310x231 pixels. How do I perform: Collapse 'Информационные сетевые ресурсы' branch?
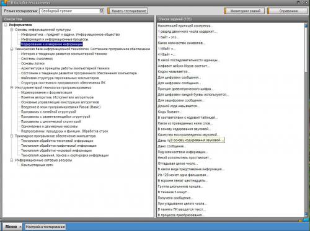(12, 160)
